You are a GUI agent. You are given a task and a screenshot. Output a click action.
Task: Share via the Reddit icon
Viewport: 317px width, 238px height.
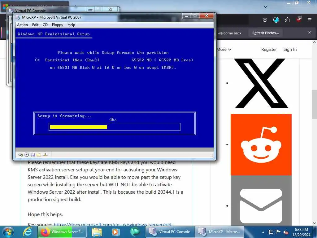tap(261, 145)
